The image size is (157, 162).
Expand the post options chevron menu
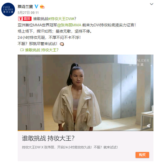click(152, 4)
